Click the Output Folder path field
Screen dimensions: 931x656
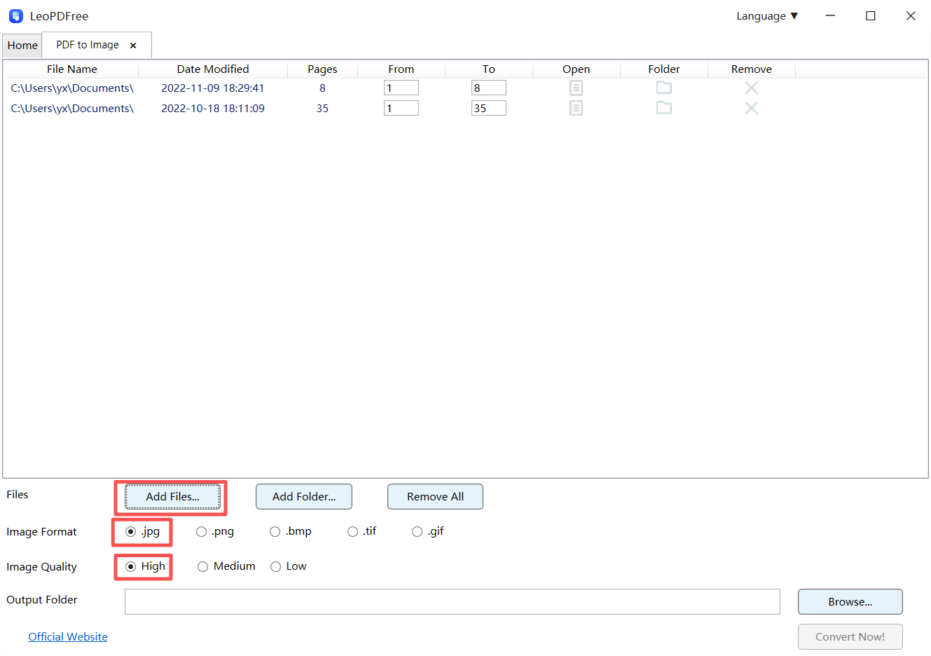(x=452, y=601)
